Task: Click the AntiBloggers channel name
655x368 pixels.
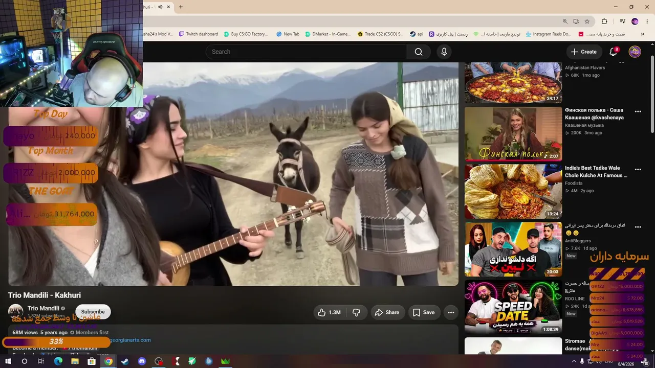Action: click(578, 241)
